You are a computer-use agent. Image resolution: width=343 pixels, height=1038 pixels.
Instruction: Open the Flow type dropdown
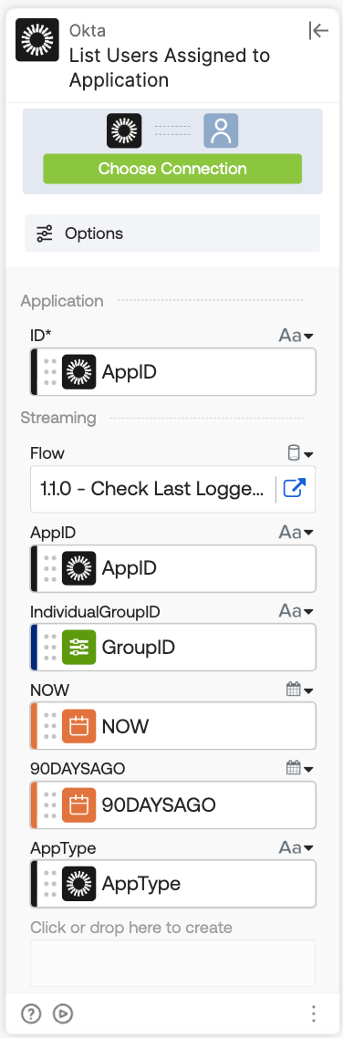click(x=301, y=453)
